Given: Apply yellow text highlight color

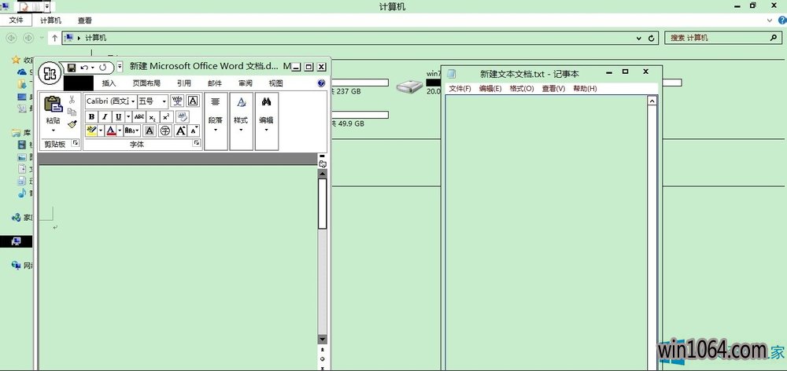Looking at the screenshot, I should click(x=91, y=130).
